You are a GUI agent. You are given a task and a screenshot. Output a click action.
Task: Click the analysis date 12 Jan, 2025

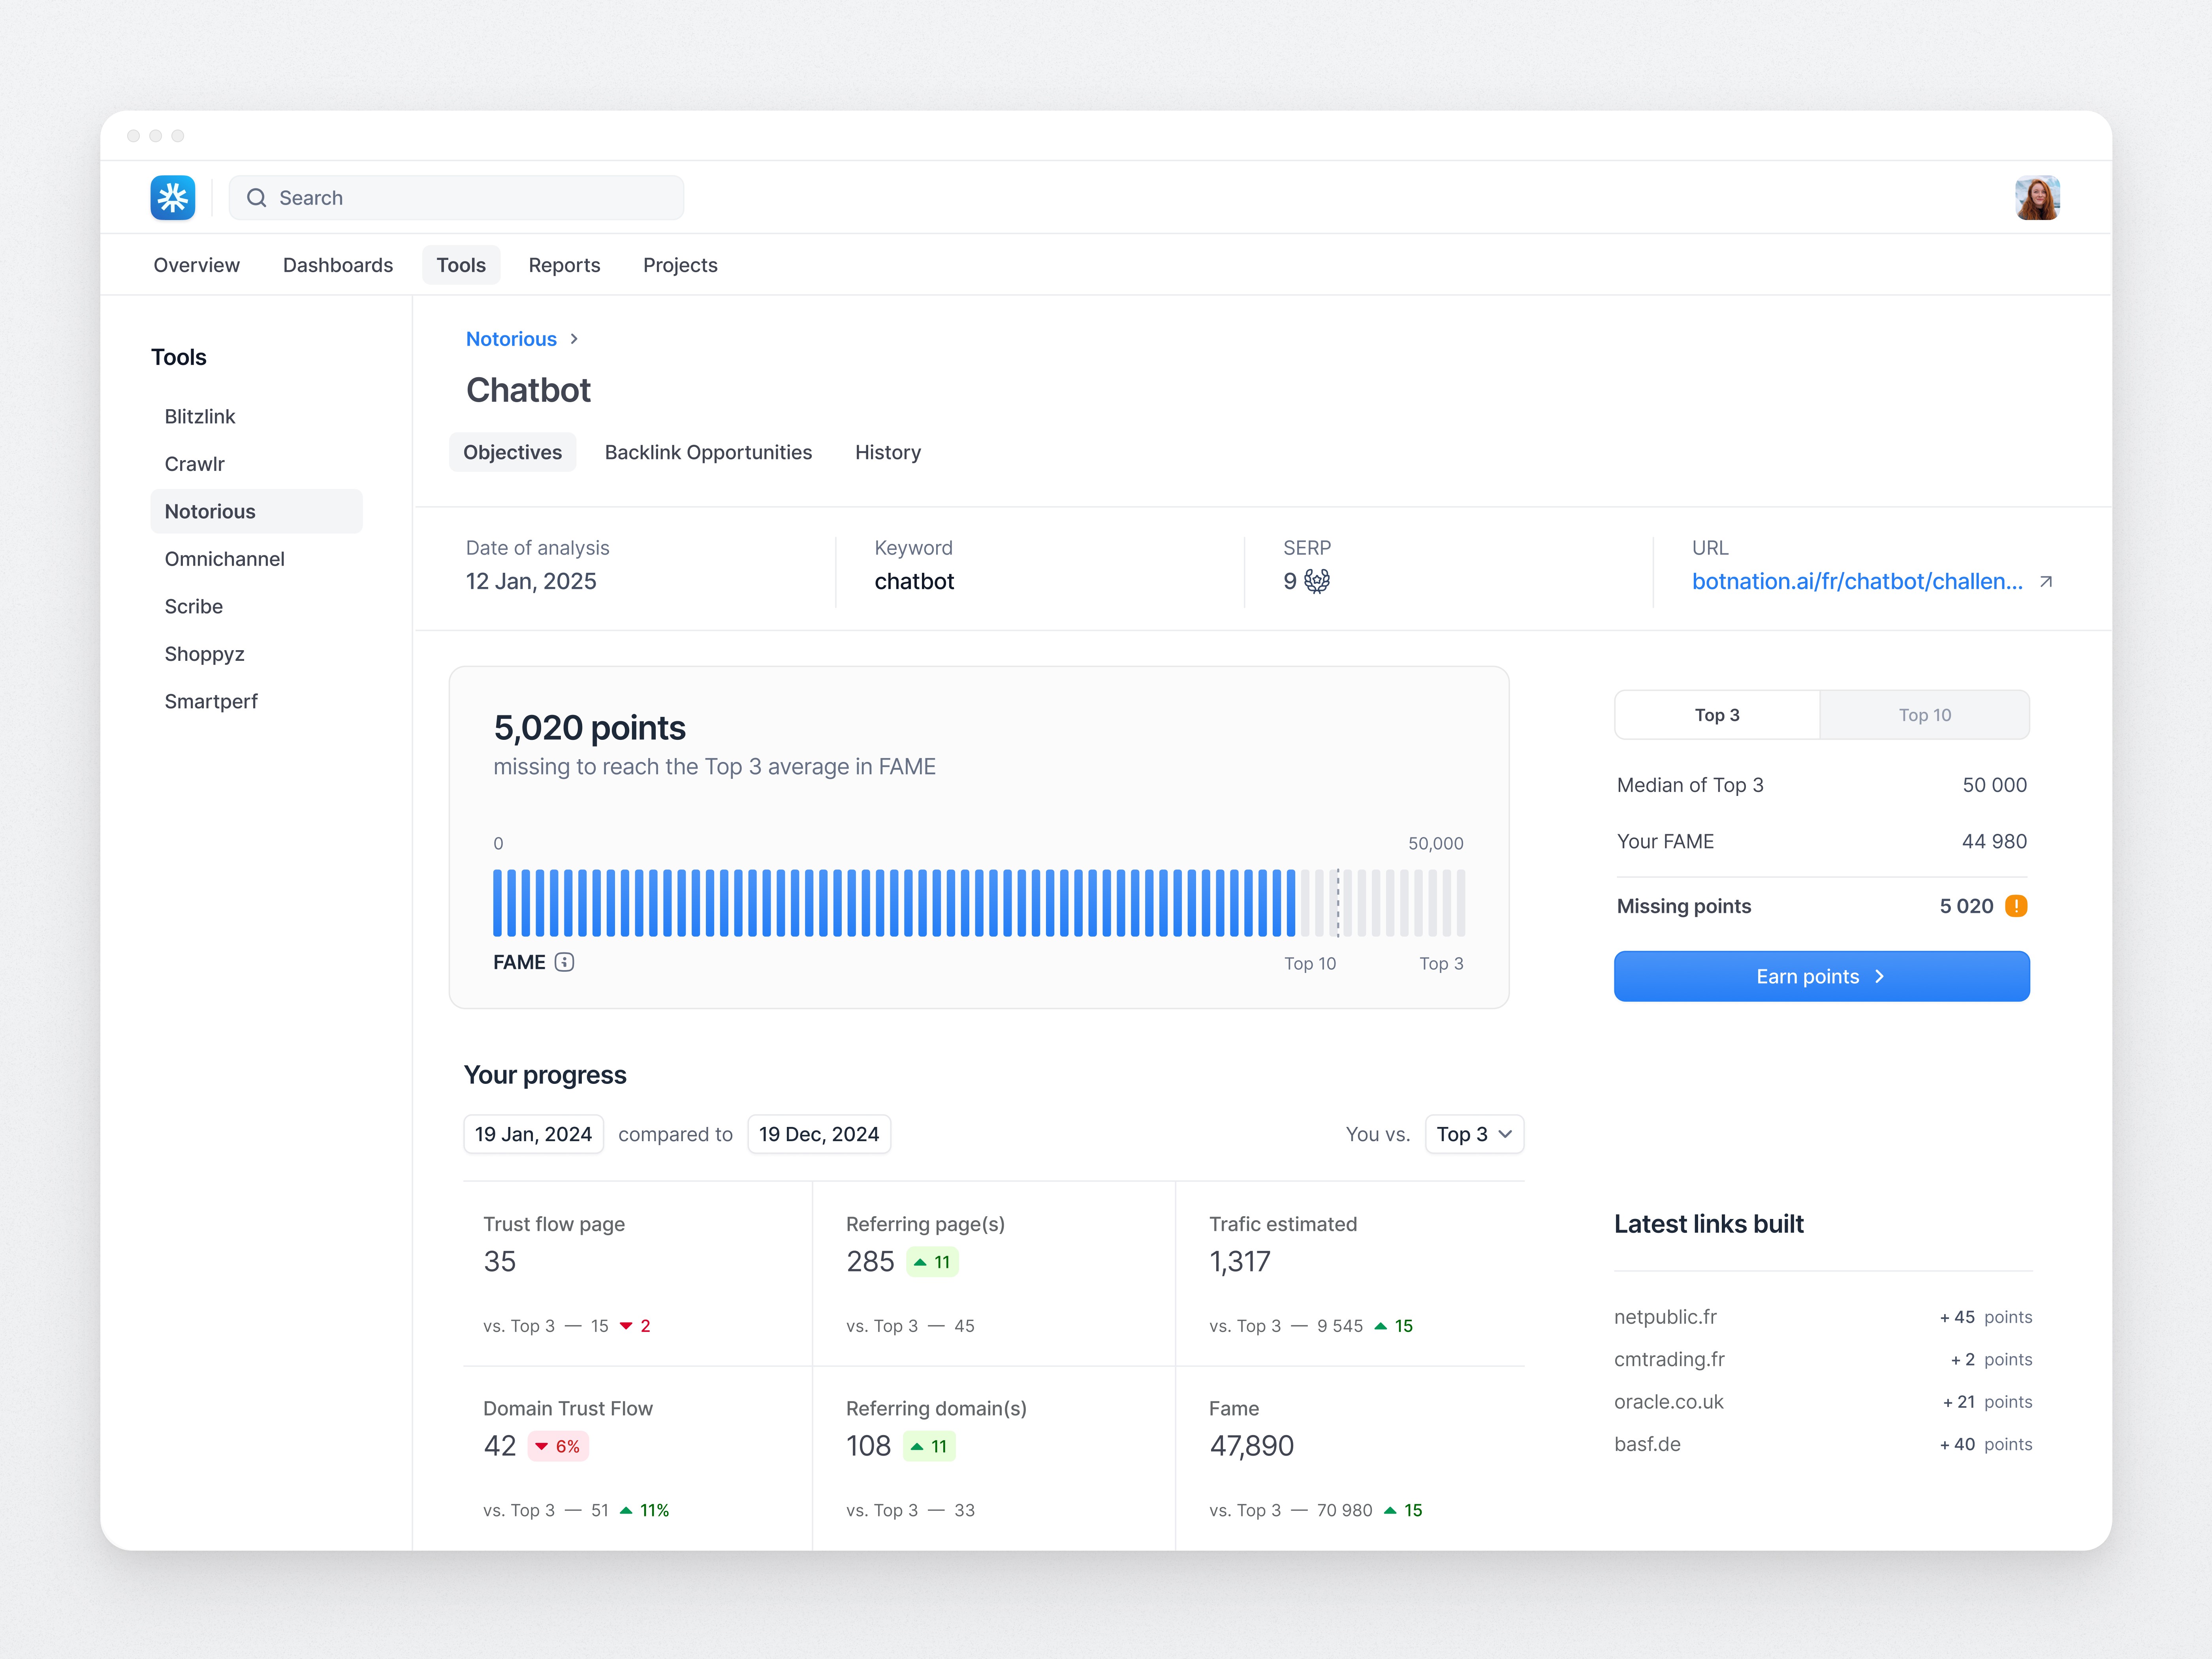(531, 581)
